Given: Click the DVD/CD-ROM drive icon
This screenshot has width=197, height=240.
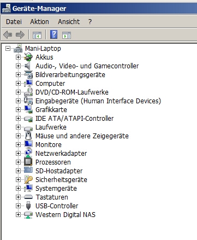Looking at the screenshot, I should click(28, 92).
